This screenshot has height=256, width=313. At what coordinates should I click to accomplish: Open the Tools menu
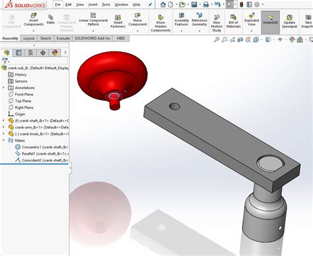coord(106,5)
